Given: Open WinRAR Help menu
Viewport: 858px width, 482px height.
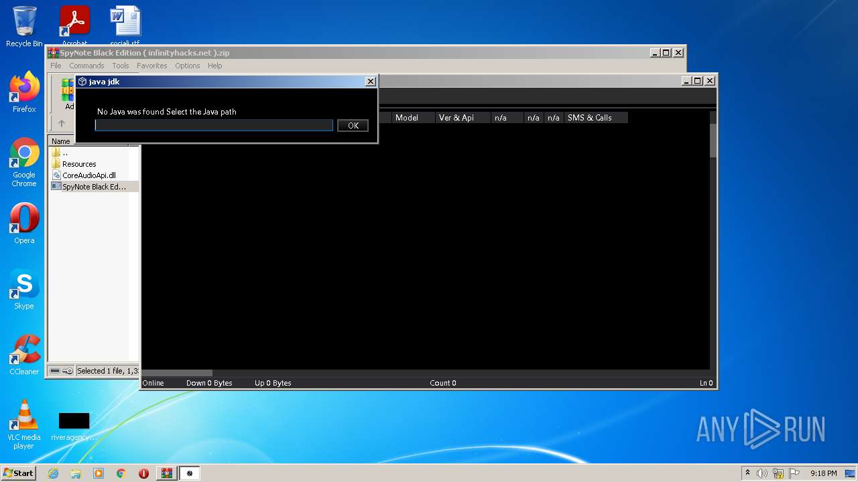Looking at the screenshot, I should coord(214,66).
